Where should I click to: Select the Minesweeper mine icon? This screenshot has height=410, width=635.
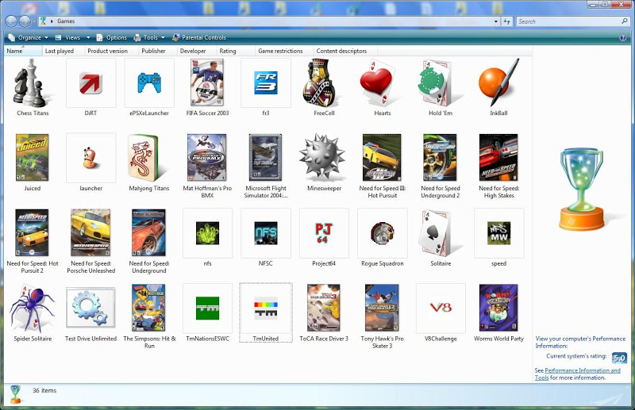click(322, 157)
